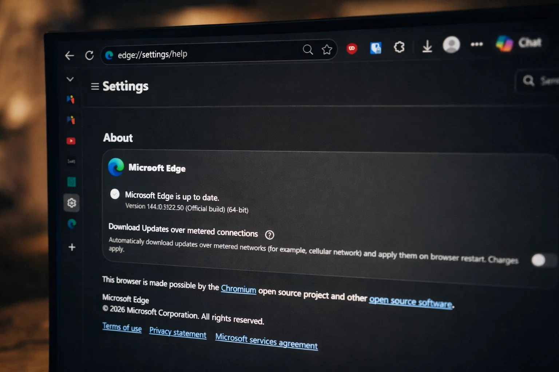
Task: Launch Copilot Chat from the toolbar
Action: click(x=519, y=43)
